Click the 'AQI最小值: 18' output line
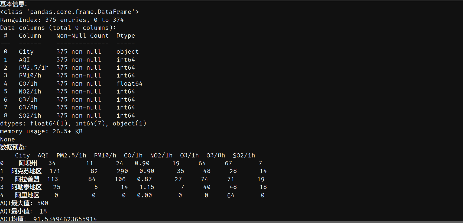Screen dimensions: 463x223 (x=23, y=211)
